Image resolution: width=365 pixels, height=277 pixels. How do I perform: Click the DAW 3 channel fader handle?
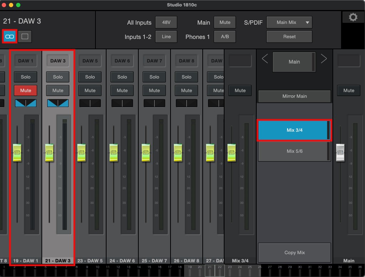(49, 153)
